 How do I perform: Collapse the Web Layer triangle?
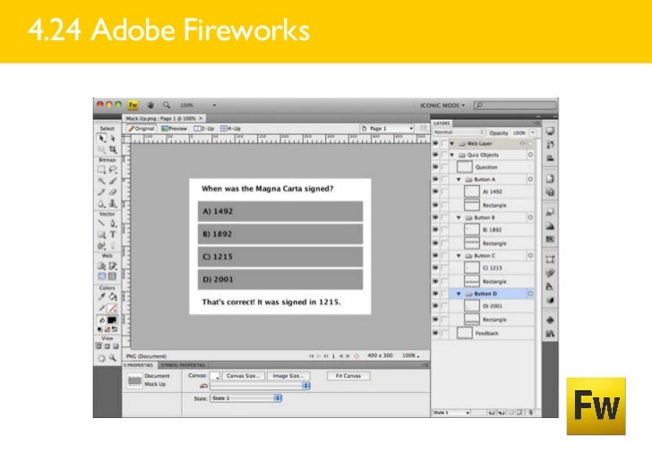click(452, 143)
